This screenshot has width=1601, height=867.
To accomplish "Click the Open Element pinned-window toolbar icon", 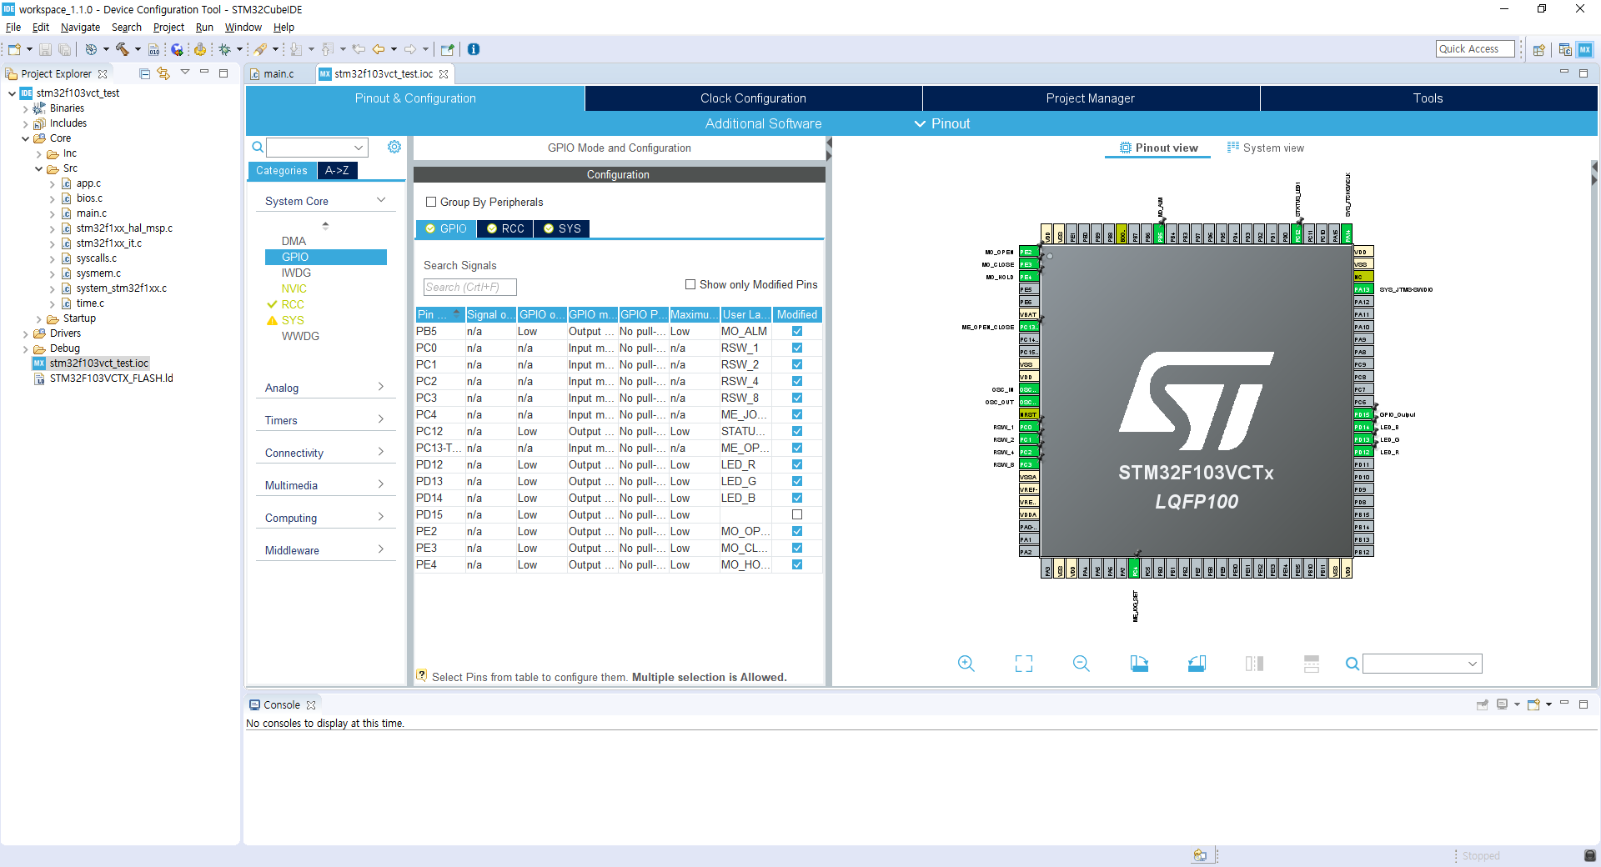I will pos(448,49).
